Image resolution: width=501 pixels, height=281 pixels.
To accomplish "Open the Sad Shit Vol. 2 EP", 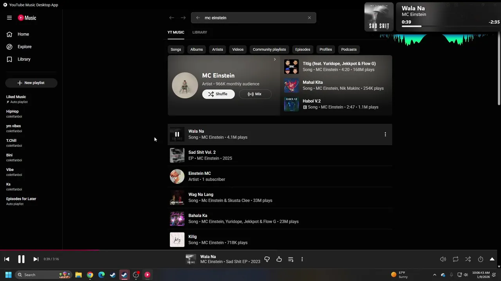I will (x=280, y=155).
